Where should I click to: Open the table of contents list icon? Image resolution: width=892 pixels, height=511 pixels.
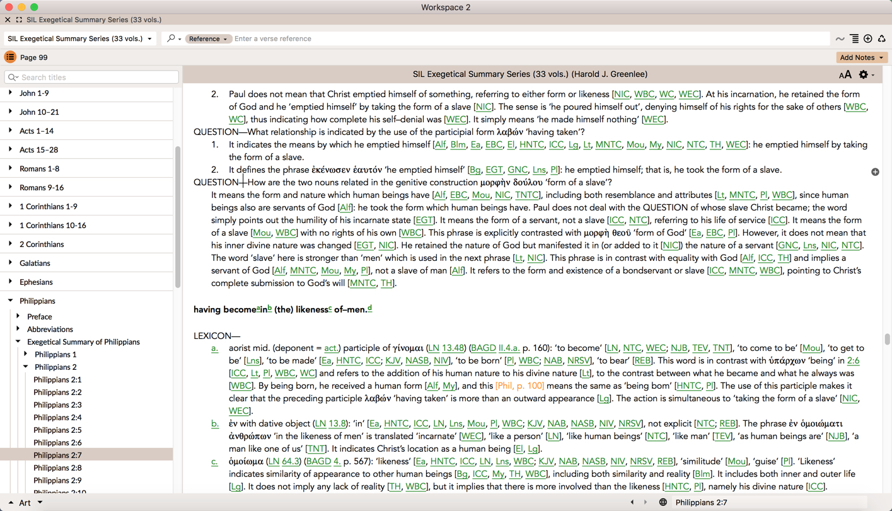coord(854,39)
